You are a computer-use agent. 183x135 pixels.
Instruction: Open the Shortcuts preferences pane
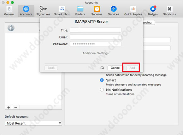click(x=169, y=11)
